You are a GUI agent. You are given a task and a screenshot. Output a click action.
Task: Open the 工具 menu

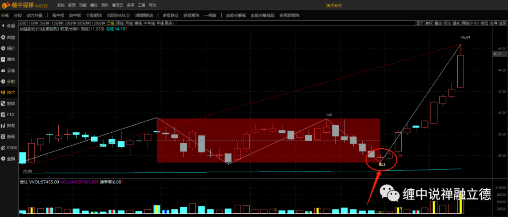pos(142,6)
